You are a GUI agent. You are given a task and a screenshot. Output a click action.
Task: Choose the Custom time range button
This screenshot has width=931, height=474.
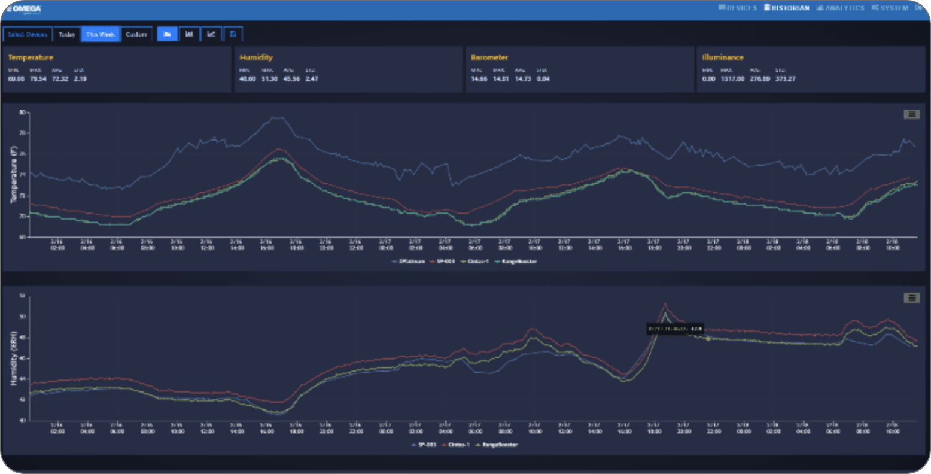click(x=136, y=34)
